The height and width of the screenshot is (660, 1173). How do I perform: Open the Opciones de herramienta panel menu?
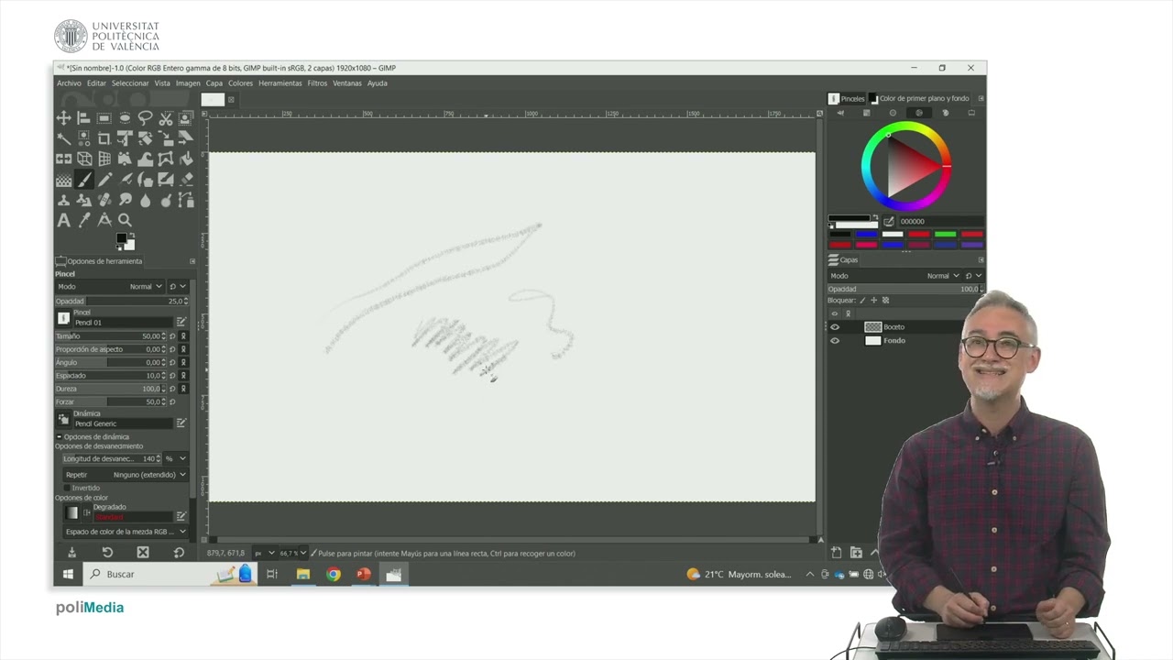[x=192, y=261]
